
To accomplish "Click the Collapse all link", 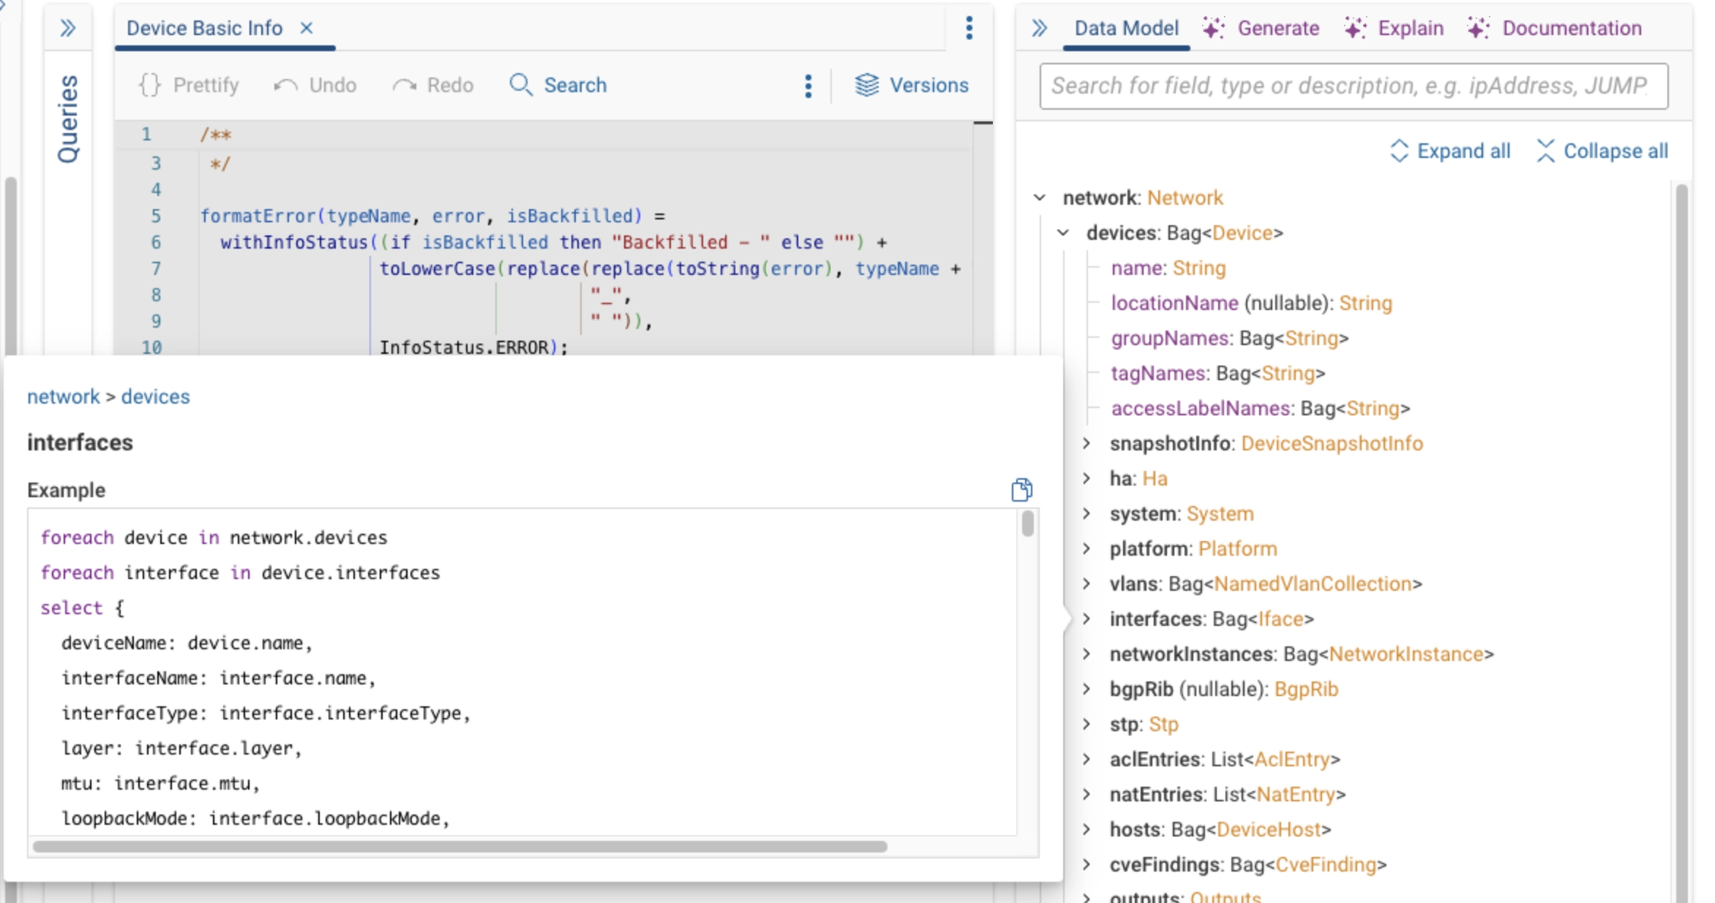I will pyautogui.click(x=1615, y=151).
